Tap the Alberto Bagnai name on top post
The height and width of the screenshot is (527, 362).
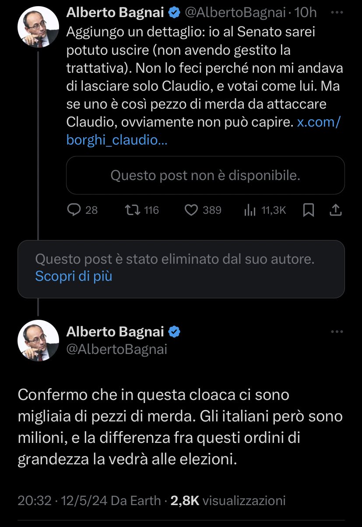coord(115,13)
